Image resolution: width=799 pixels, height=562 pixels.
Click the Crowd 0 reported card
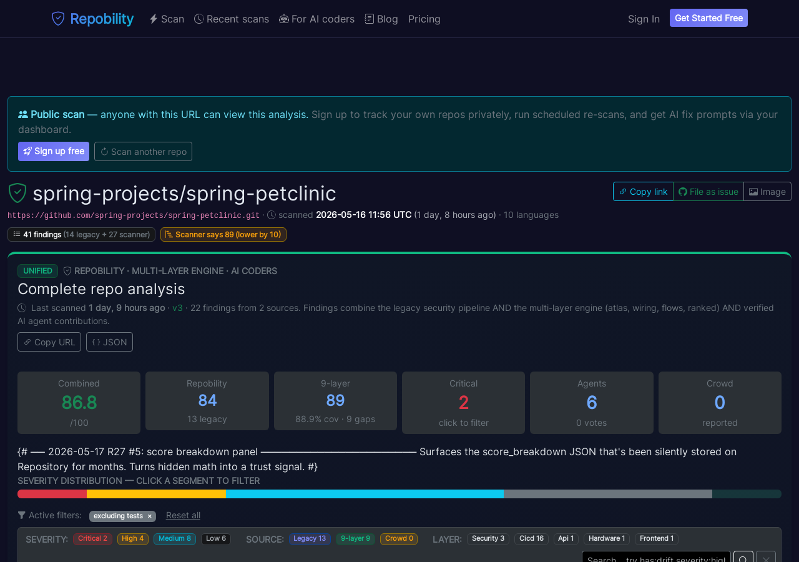(720, 403)
